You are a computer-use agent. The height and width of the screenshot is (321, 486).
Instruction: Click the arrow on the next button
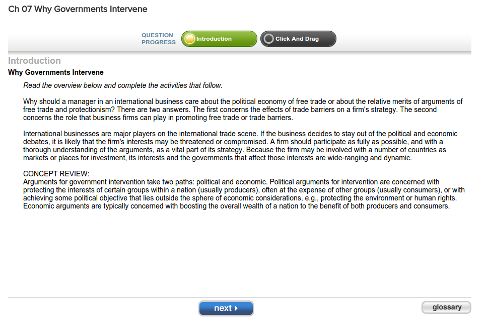(236, 308)
